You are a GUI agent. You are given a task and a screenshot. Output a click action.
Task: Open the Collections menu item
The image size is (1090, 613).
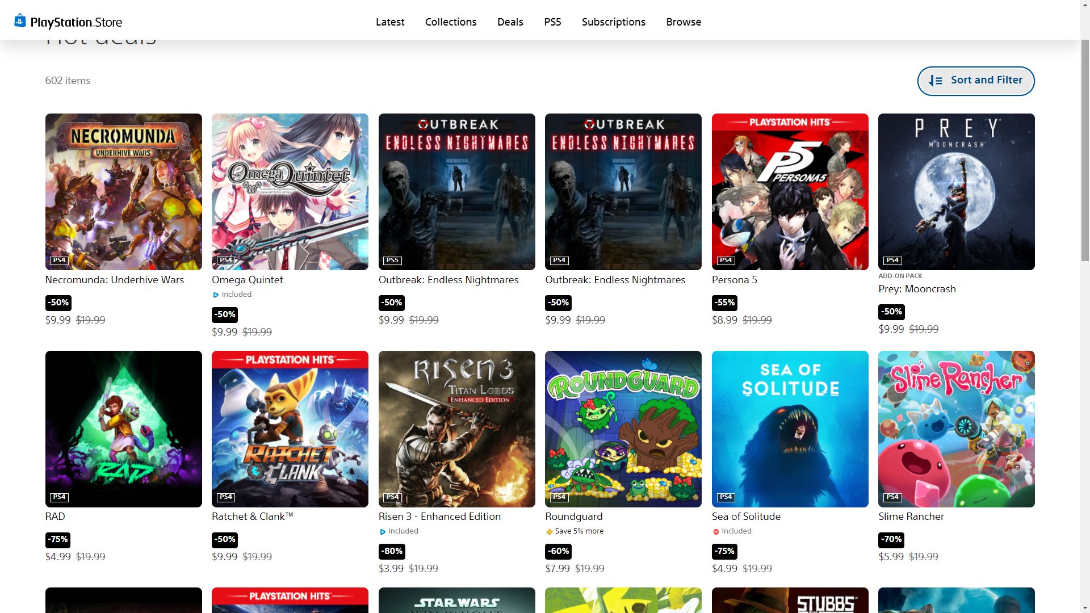(x=451, y=22)
